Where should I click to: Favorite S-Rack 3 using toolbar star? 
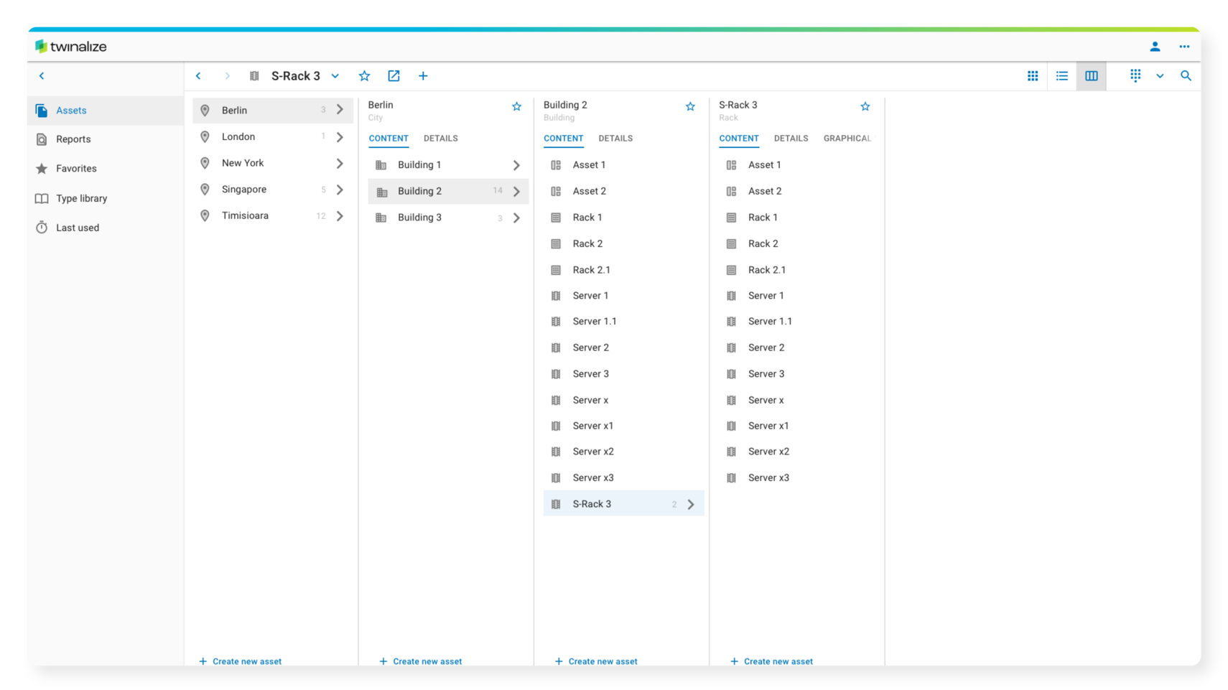pyautogui.click(x=364, y=76)
